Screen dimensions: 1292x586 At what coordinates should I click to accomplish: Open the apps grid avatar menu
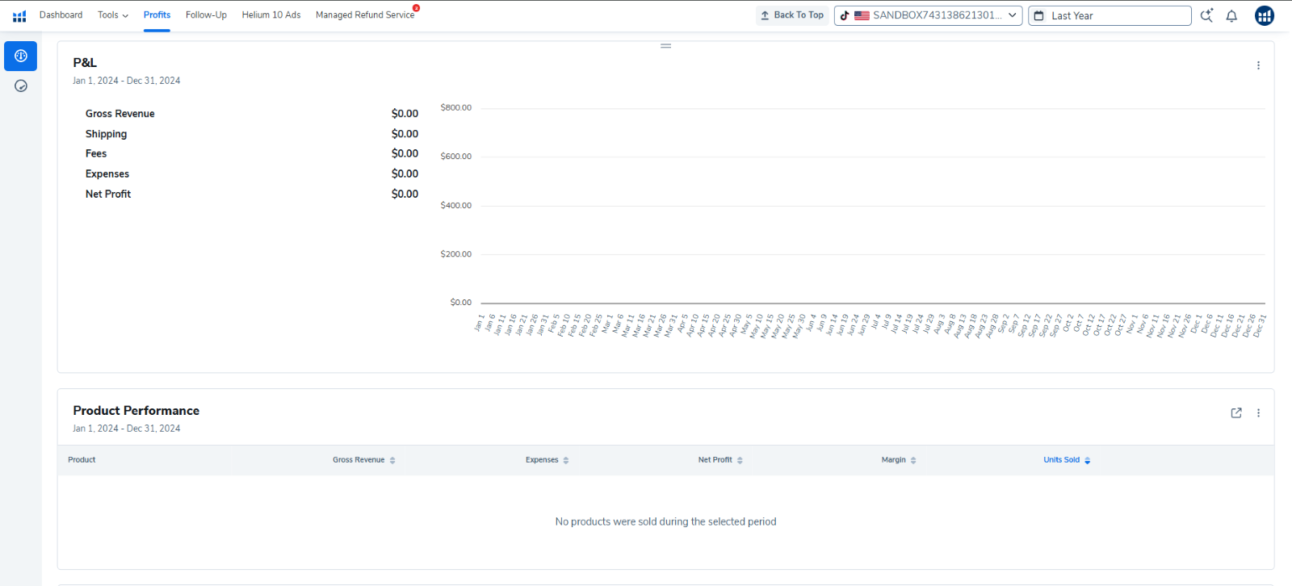(x=1264, y=15)
